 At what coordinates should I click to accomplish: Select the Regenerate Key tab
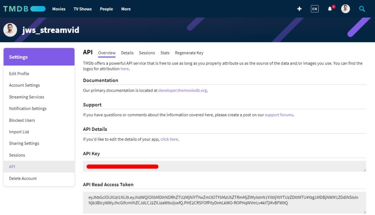(189, 53)
